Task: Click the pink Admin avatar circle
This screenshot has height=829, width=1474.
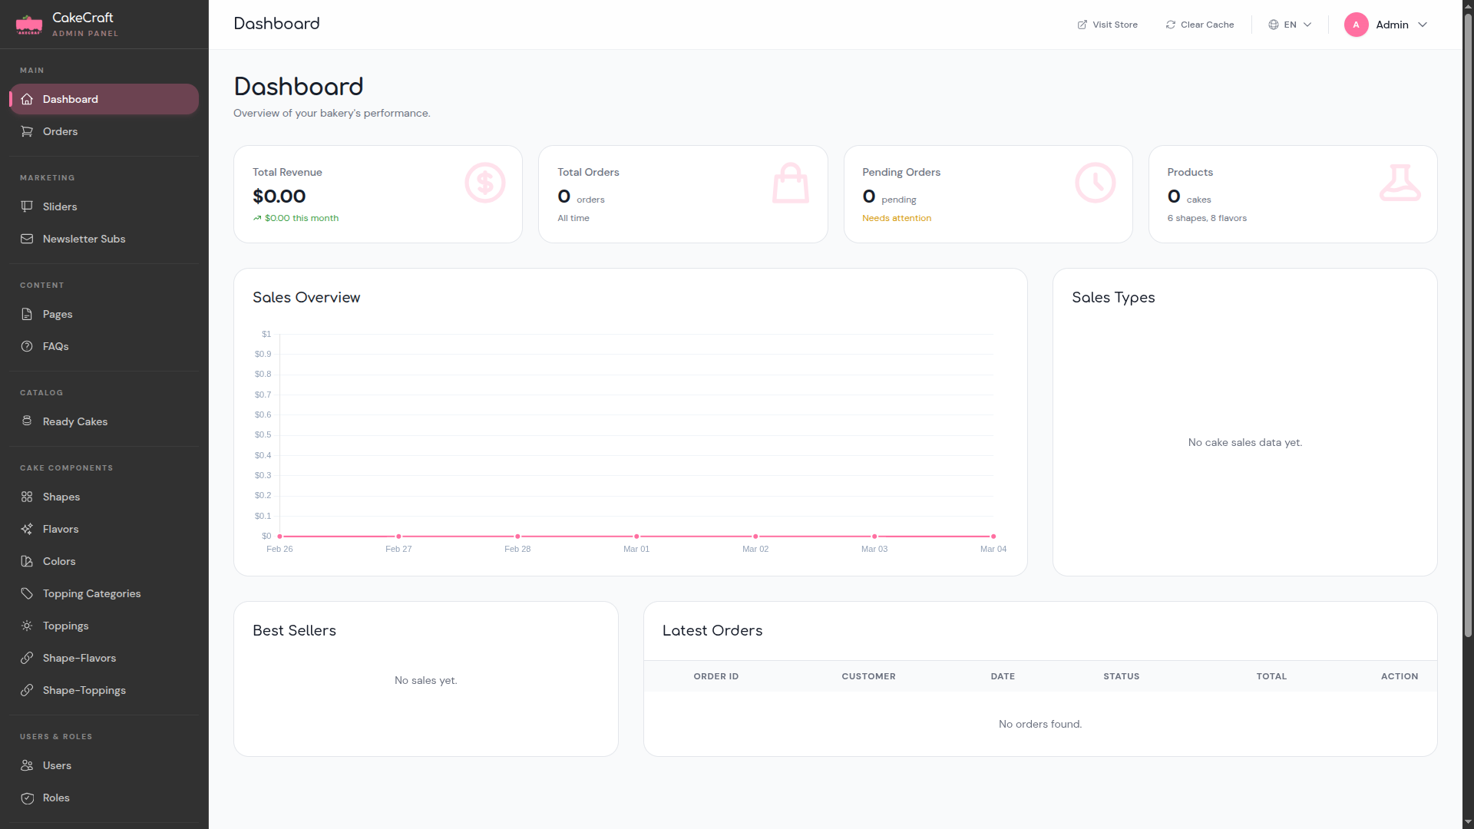Action: pyautogui.click(x=1356, y=24)
